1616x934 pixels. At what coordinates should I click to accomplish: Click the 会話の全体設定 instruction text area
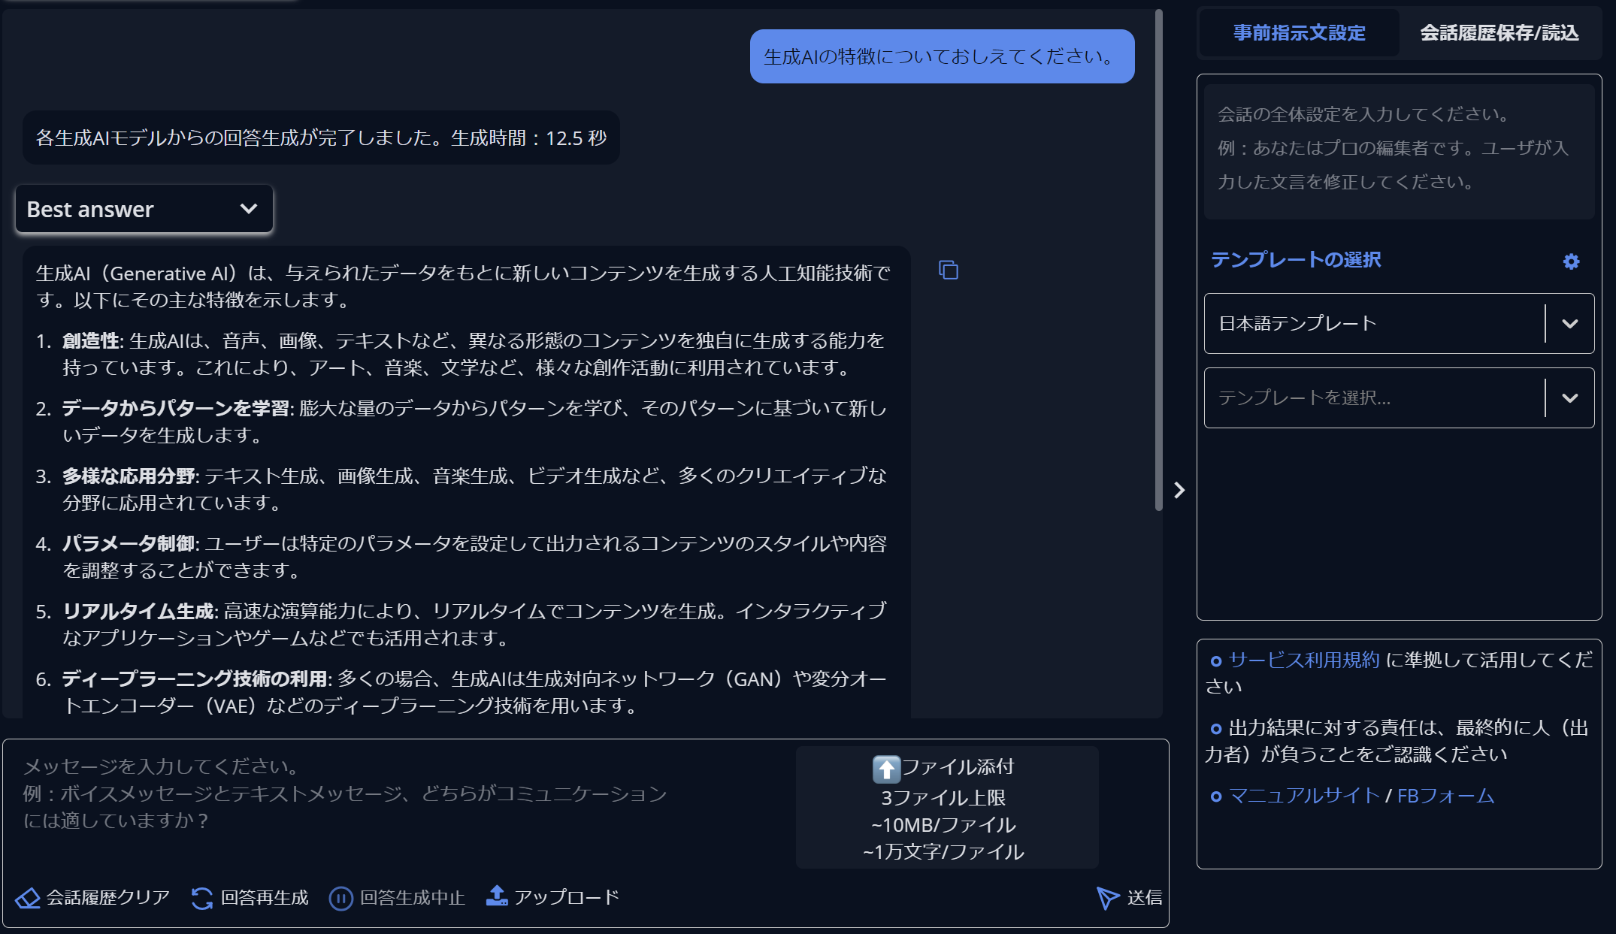click(1399, 150)
